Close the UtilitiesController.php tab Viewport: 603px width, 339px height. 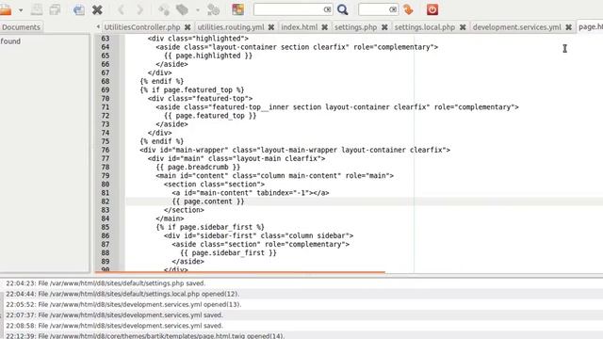(187, 27)
